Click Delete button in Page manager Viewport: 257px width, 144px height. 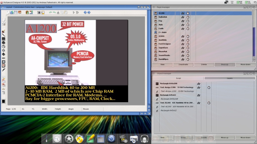pyautogui.click(x=204, y=64)
